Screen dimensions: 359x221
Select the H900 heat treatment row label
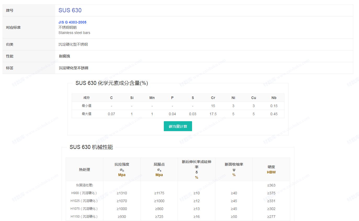point(84,193)
